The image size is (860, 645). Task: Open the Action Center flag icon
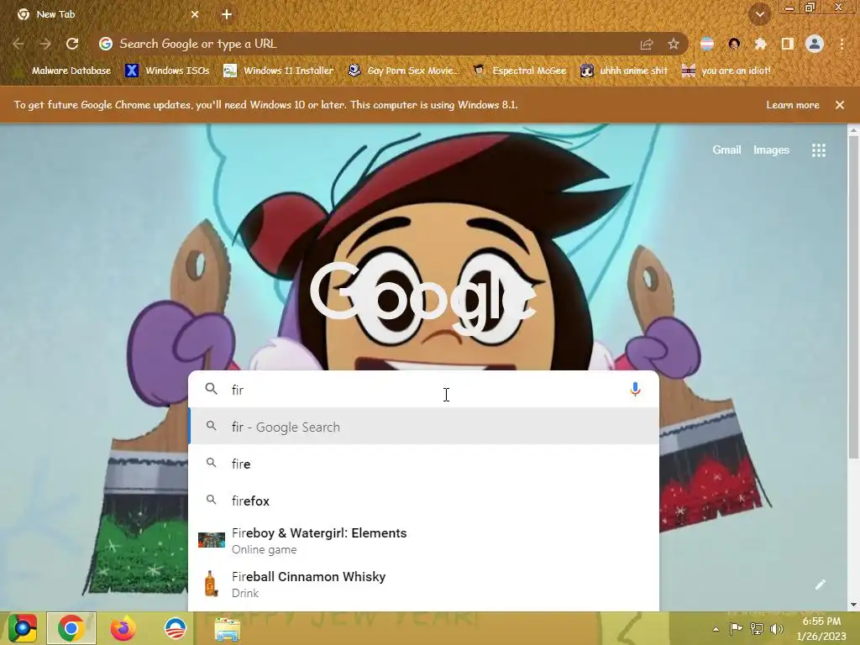(x=736, y=629)
